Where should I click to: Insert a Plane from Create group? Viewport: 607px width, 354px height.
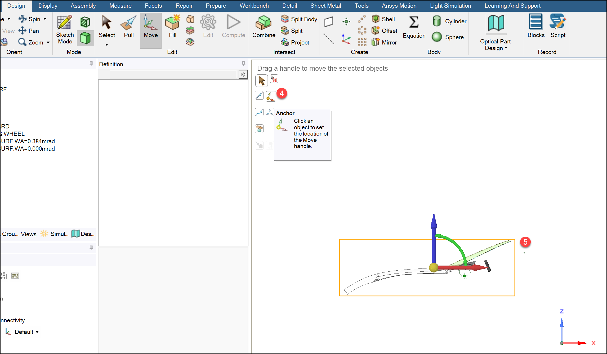[x=329, y=21]
